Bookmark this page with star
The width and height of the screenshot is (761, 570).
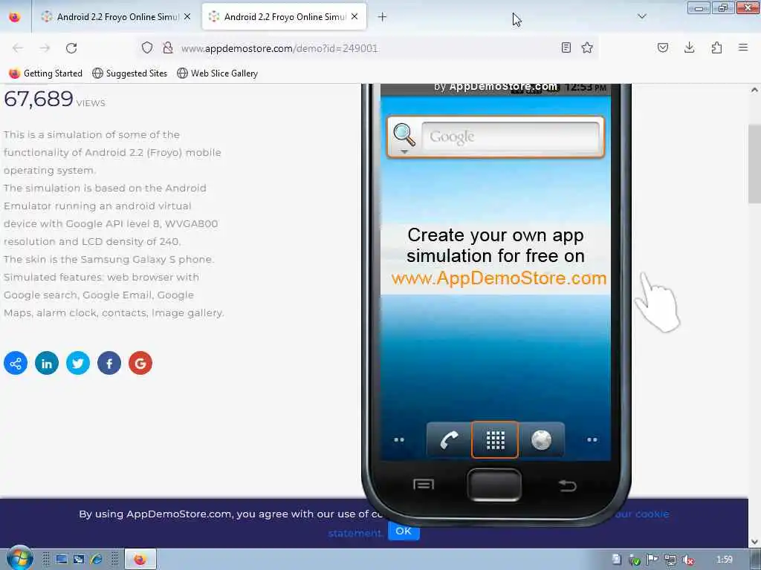tap(587, 47)
